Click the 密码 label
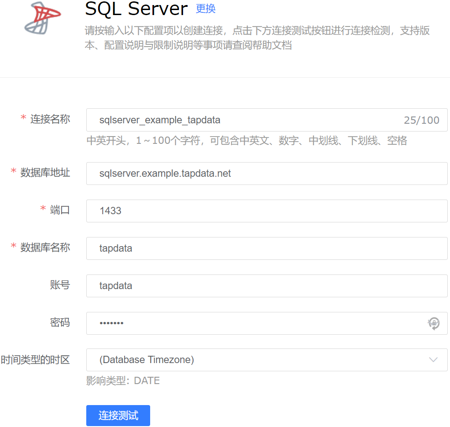This screenshot has width=450, height=427. pos(60,322)
